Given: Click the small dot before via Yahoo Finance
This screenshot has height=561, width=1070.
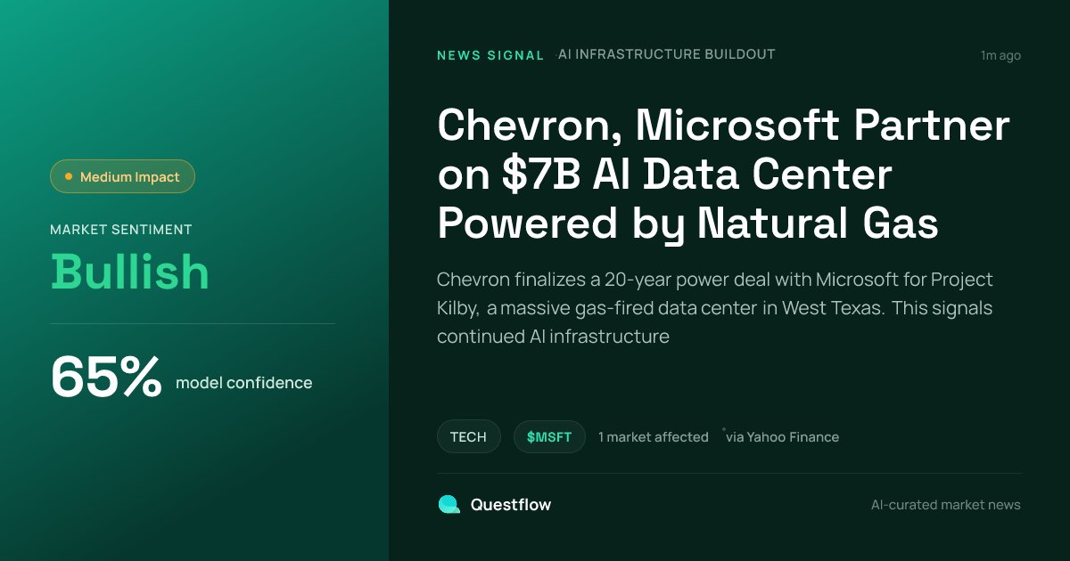Looking at the screenshot, I should [x=724, y=430].
